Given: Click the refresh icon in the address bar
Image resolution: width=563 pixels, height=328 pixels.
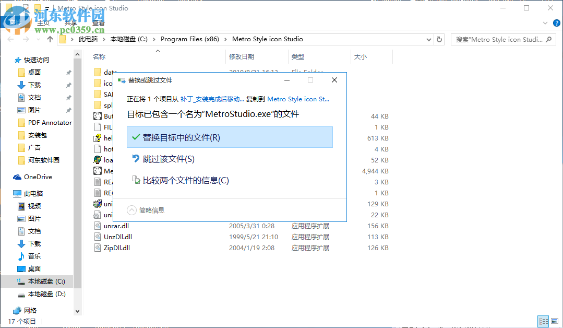Looking at the screenshot, I should click(x=439, y=39).
